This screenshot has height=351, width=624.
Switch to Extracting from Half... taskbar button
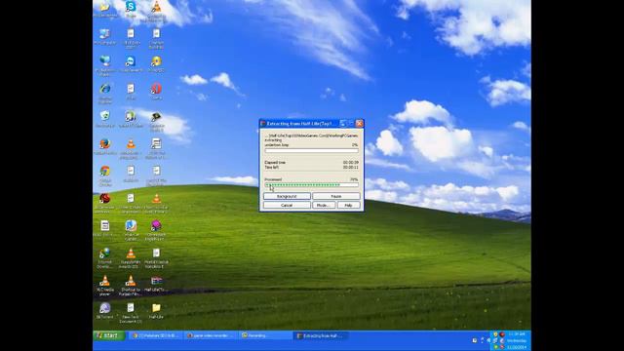(x=321, y=335)
